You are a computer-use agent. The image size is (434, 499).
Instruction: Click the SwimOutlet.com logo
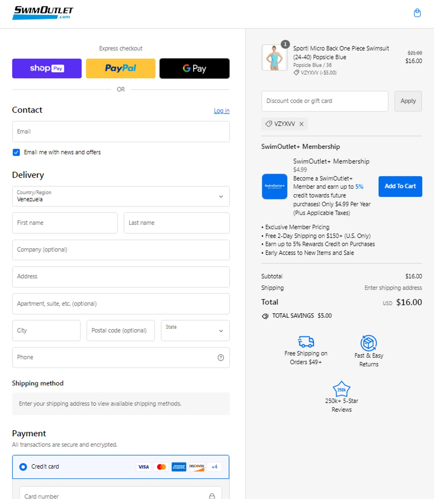tap(43, 13)
